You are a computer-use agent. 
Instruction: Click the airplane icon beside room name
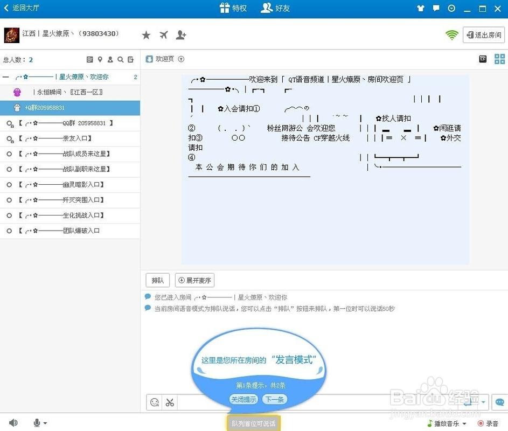[x=164, y=35]
